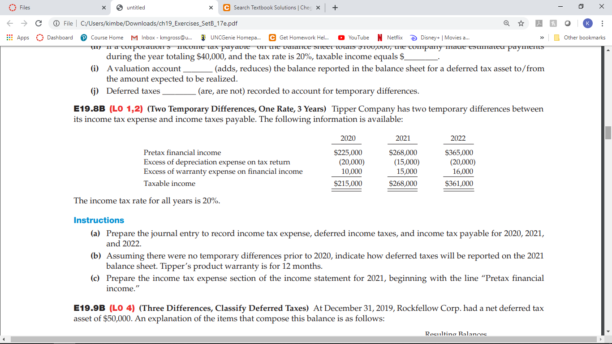Close the untitled tab
This screenshot has height=344, width=612.
click(211, 8)
